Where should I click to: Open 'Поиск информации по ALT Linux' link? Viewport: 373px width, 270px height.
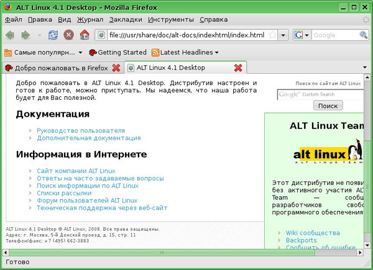(x=88, y=186)
